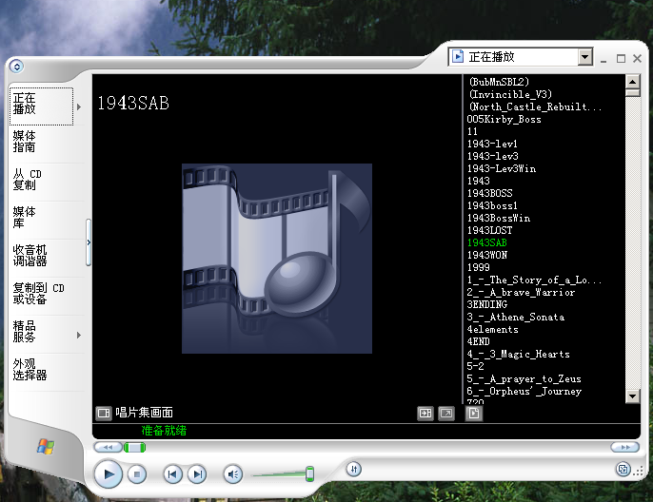Select playlist item 1943WON

[x=487, y=255]
